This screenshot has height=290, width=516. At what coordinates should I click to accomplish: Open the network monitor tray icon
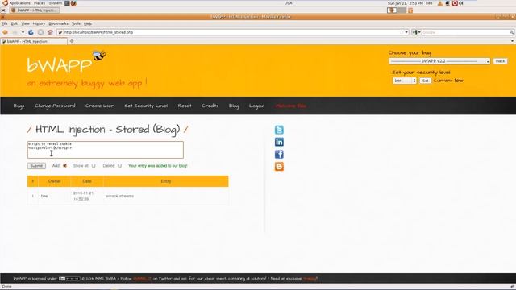[447, 3]
